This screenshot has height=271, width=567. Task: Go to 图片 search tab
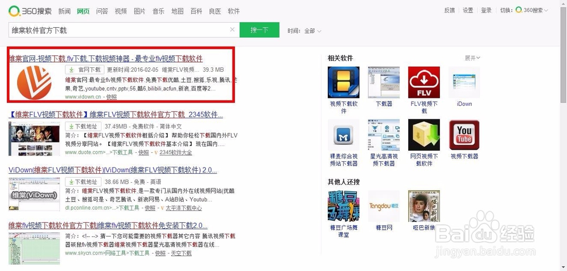click(x=139, y=11)
